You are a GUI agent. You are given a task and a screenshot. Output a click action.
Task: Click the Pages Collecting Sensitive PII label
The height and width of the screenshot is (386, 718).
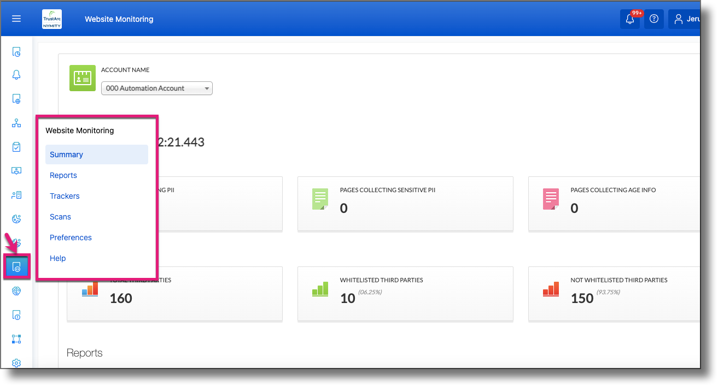click(x=388, y=190)
